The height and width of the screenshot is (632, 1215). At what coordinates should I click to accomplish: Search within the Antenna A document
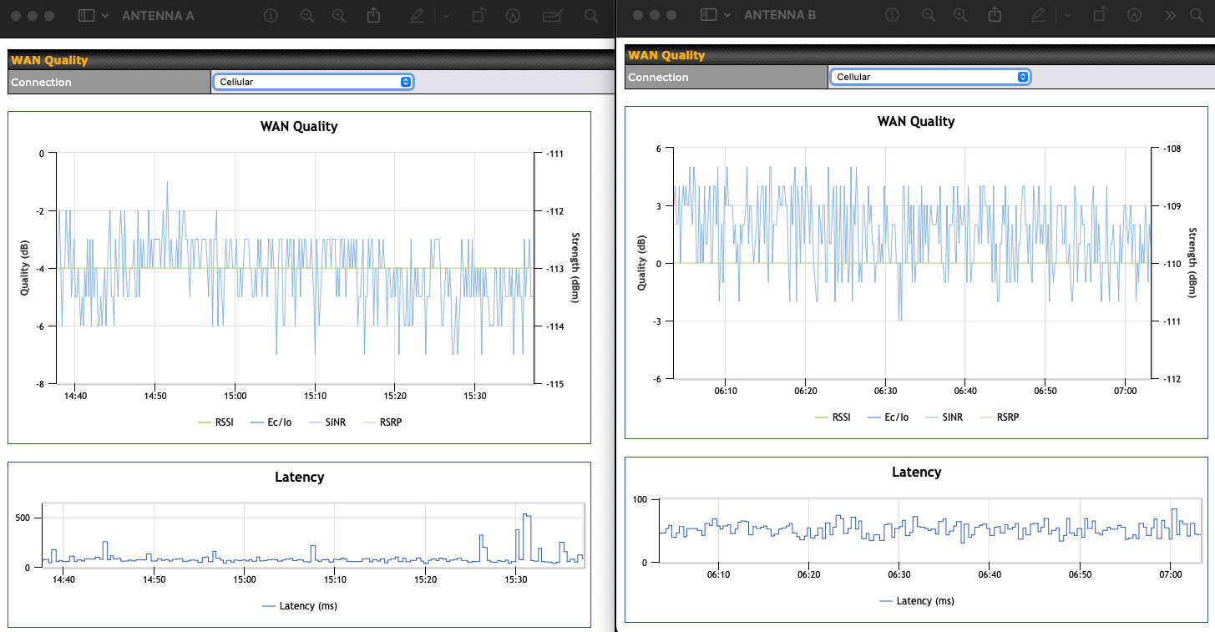coord(590,16)
